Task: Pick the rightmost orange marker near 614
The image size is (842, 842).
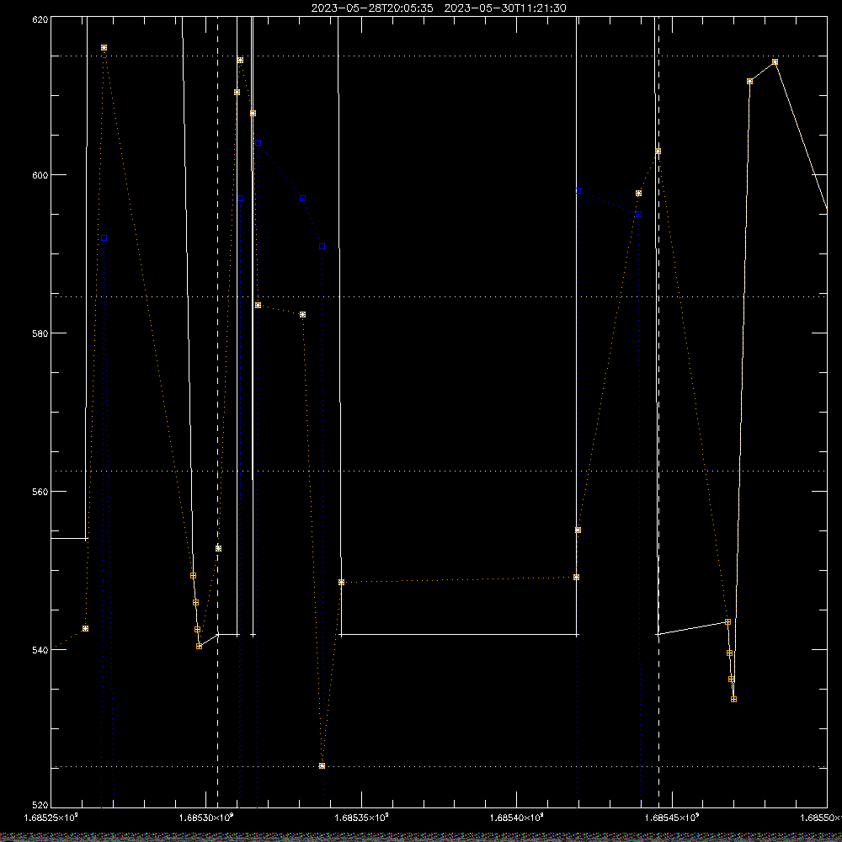Action: point(775,62)
